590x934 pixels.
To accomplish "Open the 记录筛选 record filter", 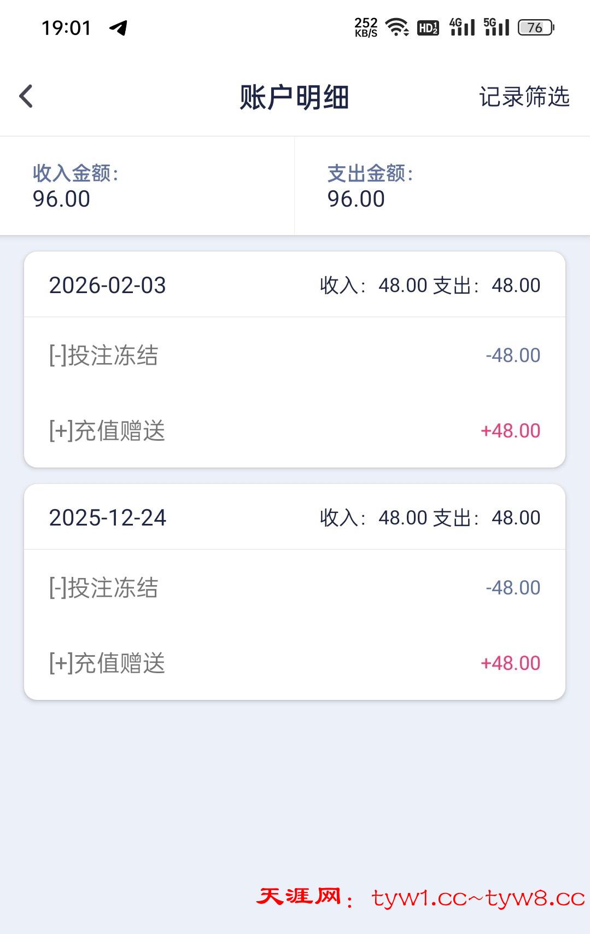I will pyautogui.click(x=524, y=97).
